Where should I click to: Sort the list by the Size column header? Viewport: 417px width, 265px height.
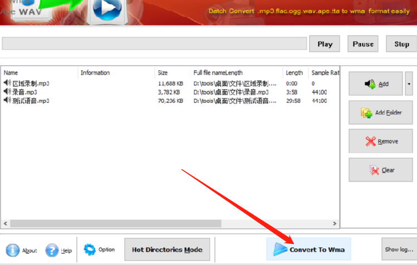tap(173, 72)
